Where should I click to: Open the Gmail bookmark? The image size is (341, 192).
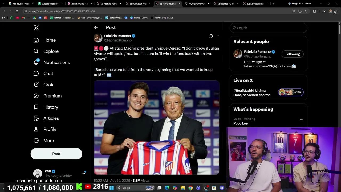23,18
